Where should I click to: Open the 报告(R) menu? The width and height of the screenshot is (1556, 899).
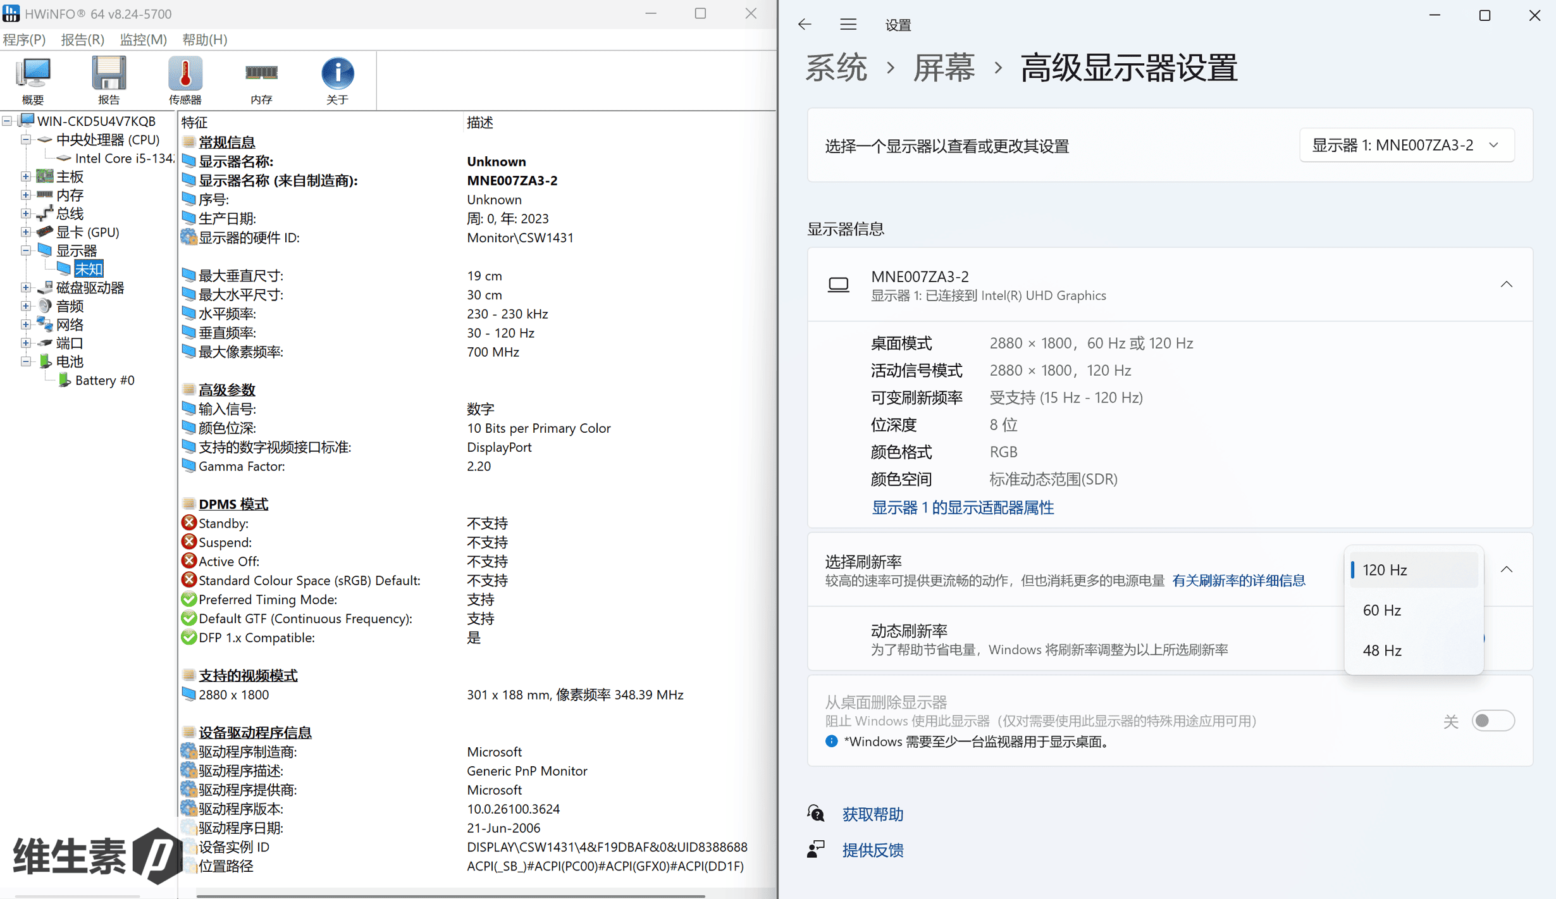coord(82,39)
